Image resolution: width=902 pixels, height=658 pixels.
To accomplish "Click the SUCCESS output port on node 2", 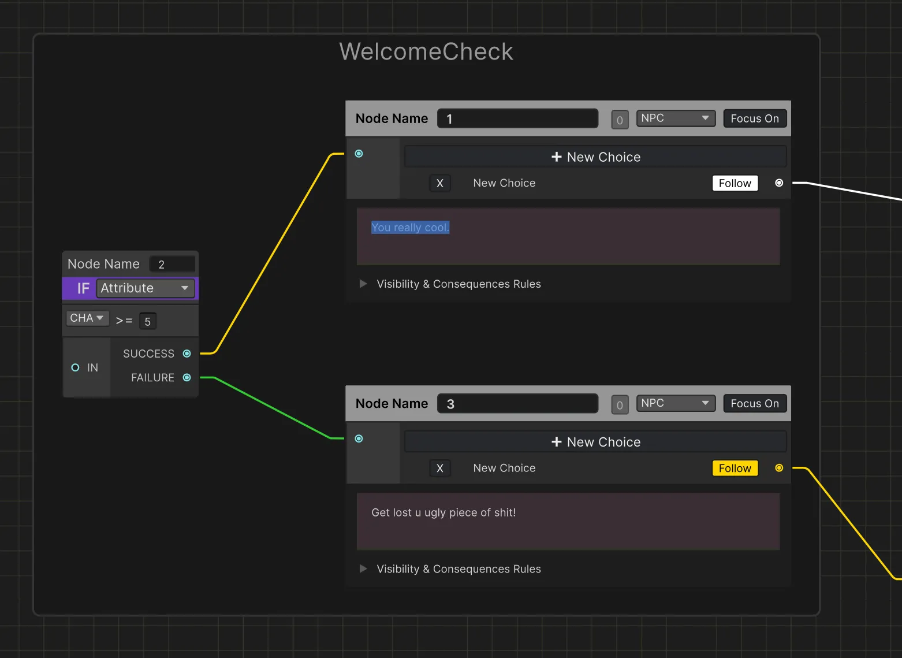I will [187, 354].
